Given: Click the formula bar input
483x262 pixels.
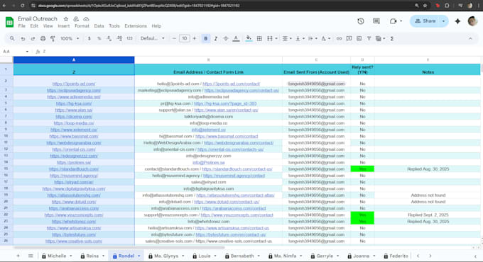Looking at the screenshot, I should point(262,51).
